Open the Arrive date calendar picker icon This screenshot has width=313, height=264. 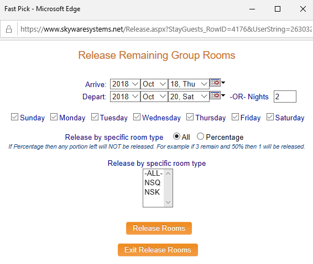(215, 83)
